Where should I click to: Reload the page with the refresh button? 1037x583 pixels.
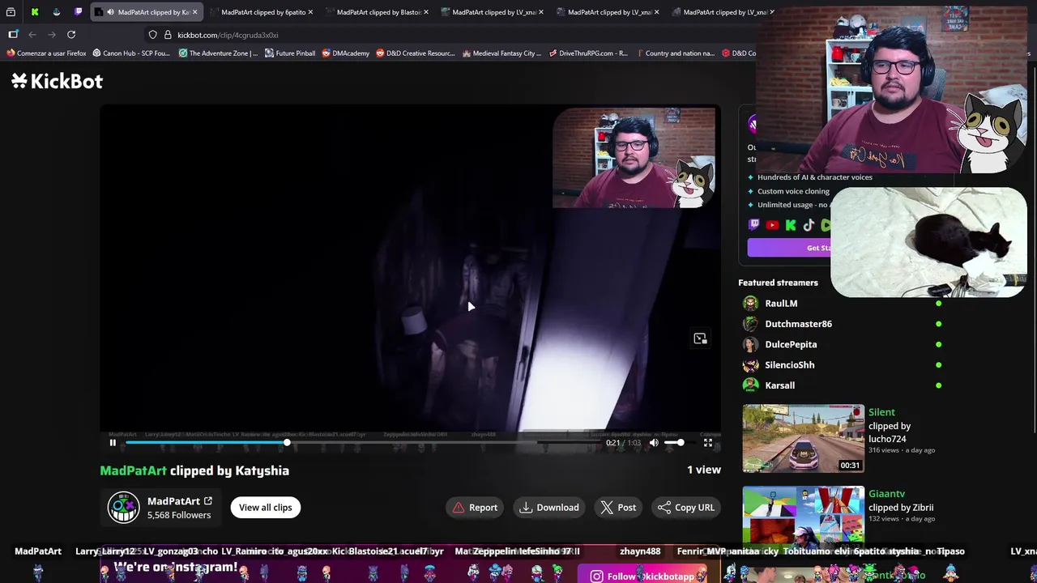[71, 35]
